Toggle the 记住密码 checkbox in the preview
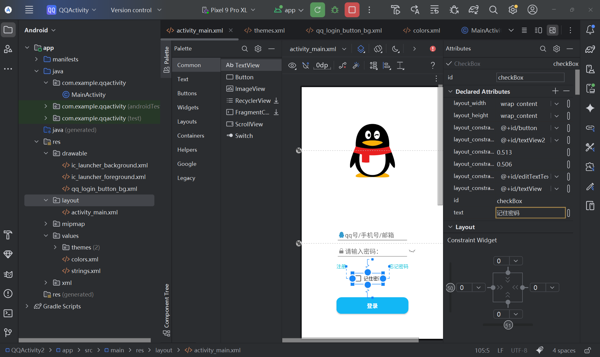Viewport: 600px width, 357px height. pos(358,278)
